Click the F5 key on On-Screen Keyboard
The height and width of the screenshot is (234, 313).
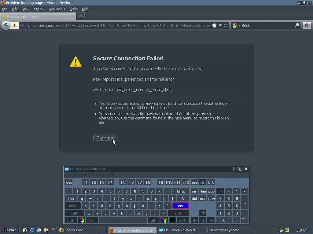[x=123, y=182]
